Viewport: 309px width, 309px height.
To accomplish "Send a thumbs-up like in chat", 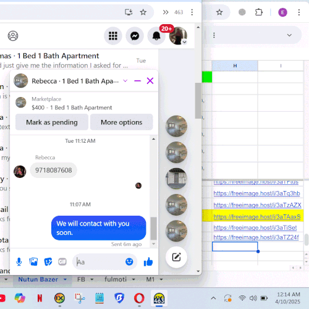I will (x=148, y=262).
